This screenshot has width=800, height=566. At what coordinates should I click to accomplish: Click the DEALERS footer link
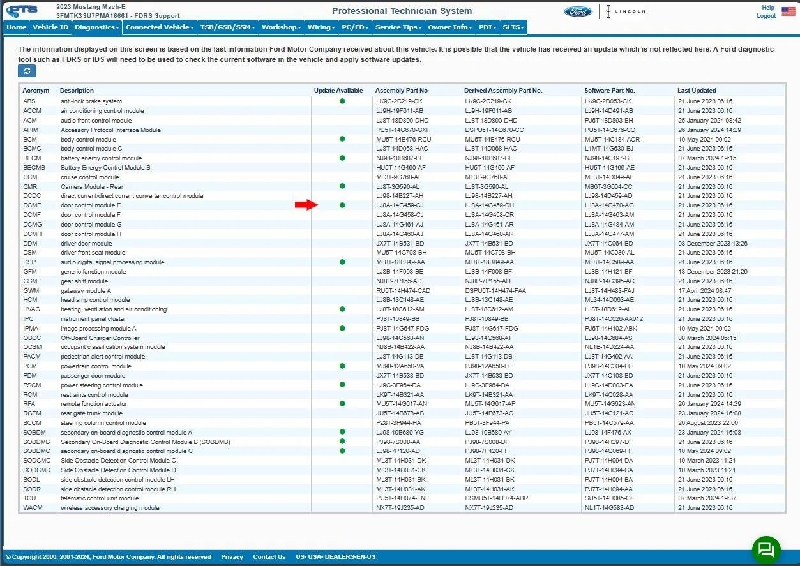(340, 557)
